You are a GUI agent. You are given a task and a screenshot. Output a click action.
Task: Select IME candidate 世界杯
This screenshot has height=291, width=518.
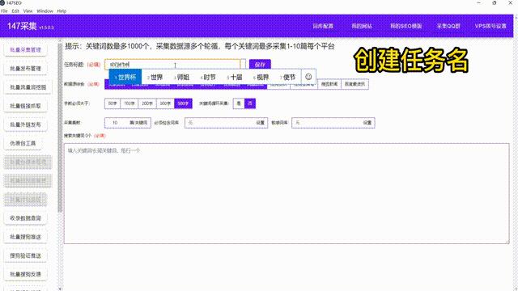pyautogui.click(x=125, y=78)
